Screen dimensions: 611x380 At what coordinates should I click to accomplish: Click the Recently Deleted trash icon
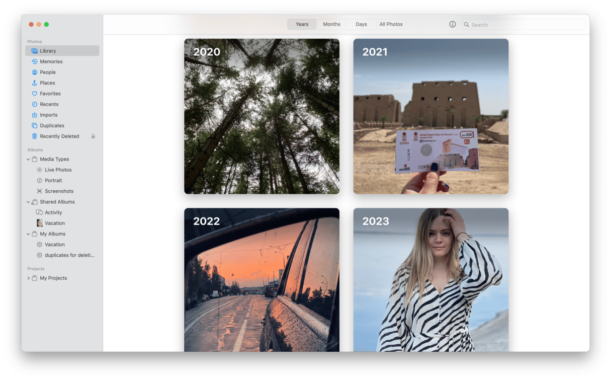34,136
